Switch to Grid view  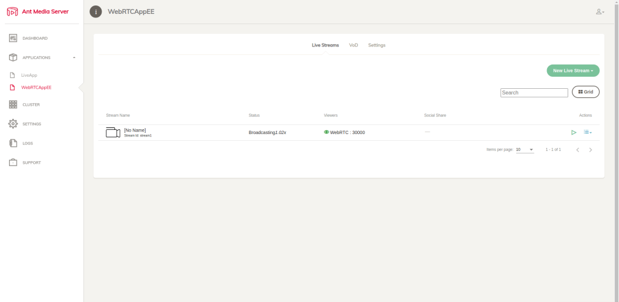click(586, 92)
